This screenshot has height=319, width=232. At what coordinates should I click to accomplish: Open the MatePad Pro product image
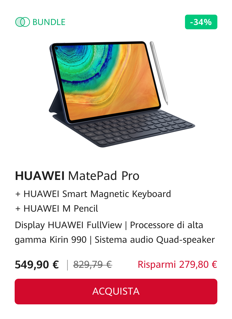click(x=122, y=94)
